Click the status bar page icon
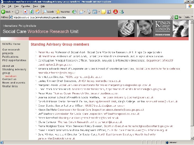 (2, 143)
